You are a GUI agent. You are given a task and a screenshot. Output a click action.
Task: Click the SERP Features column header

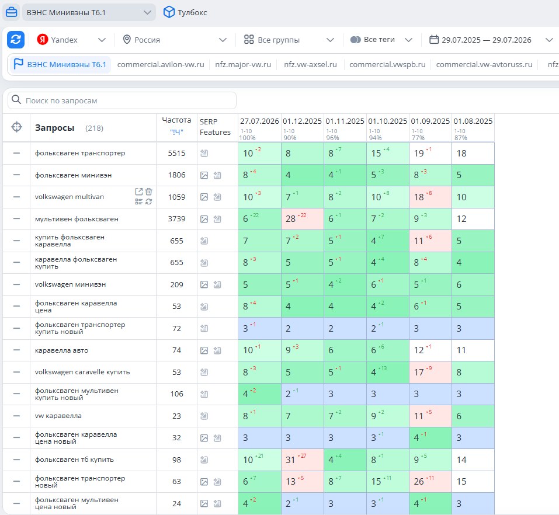tap(215, 127)
